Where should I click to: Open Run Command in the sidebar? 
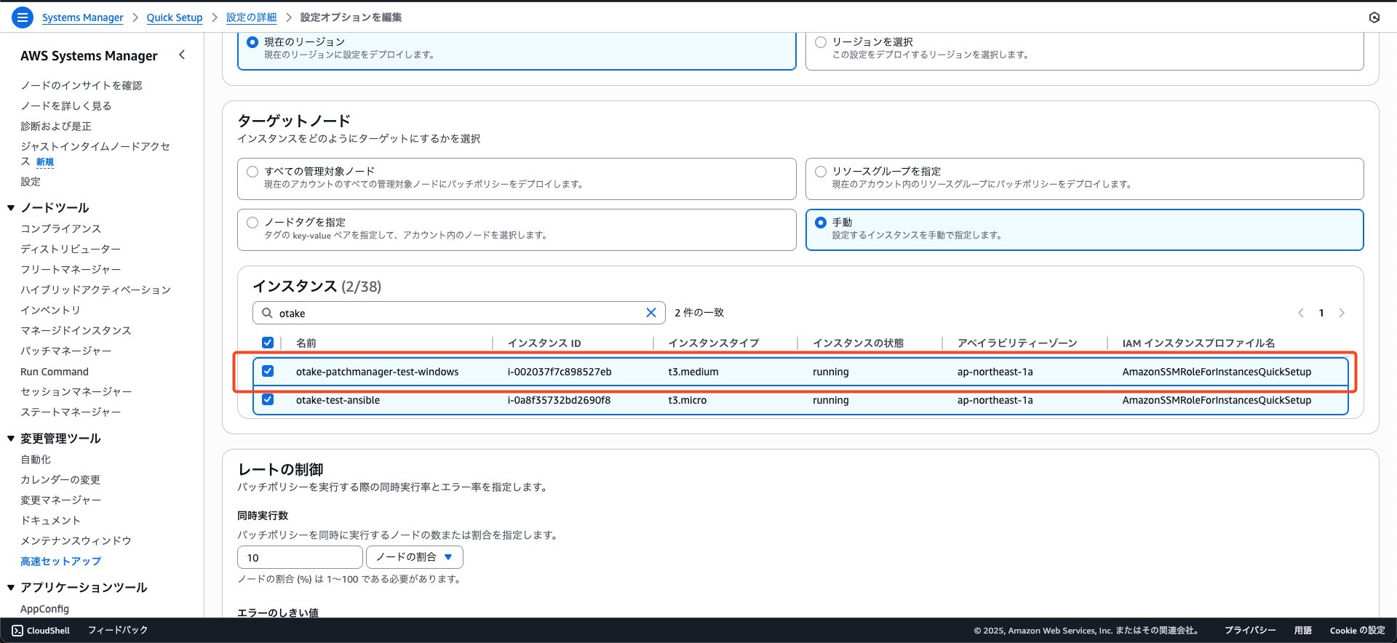point(55,372)
